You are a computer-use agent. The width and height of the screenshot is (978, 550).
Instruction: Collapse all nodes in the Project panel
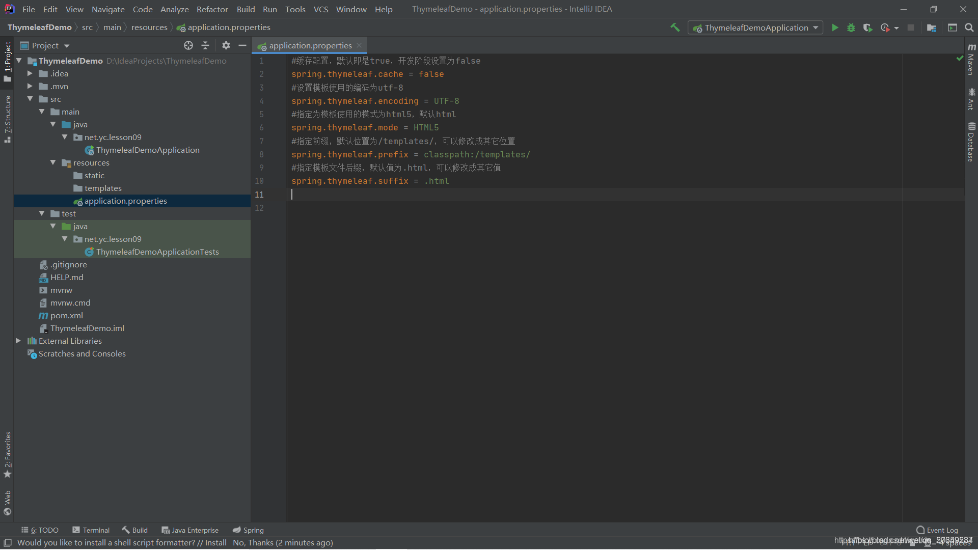(x=205, y=45)
